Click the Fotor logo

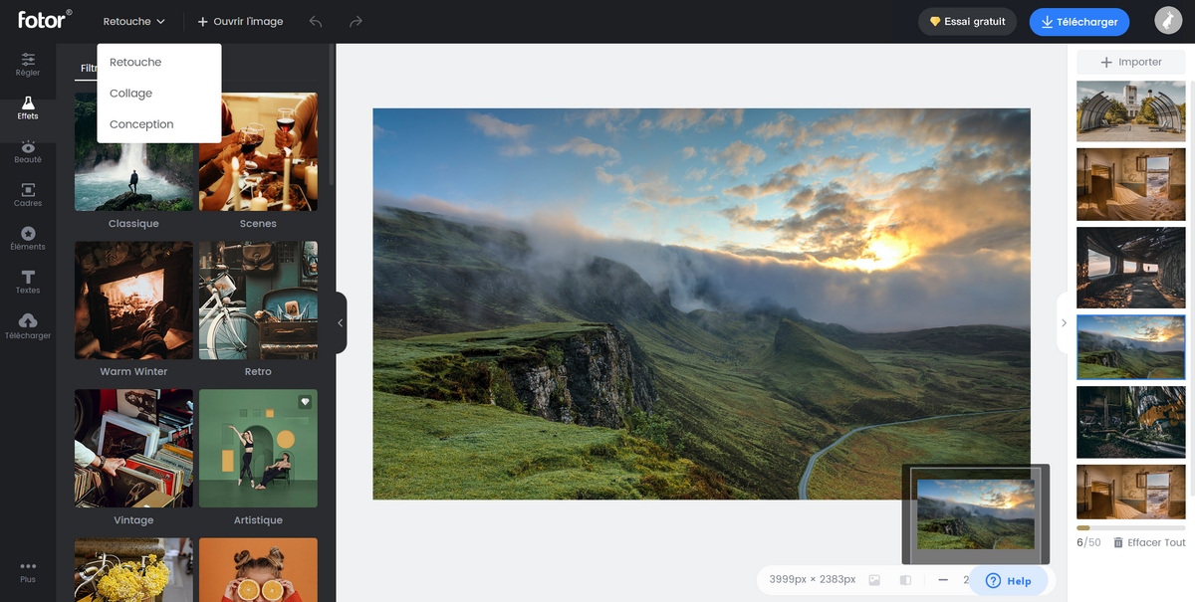coord(44,19)
